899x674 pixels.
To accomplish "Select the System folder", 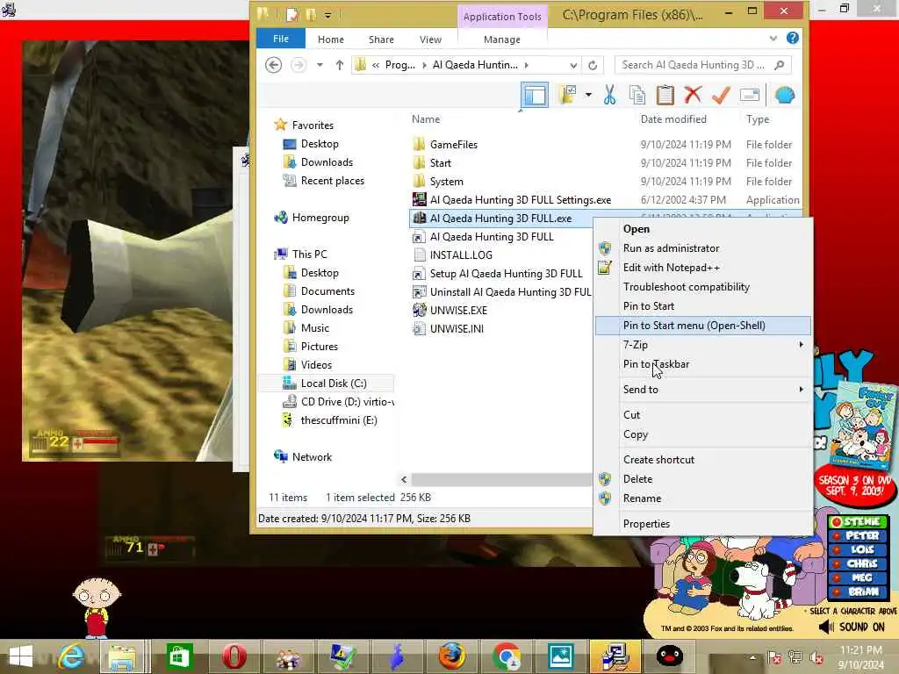I will pyautogui.click(x=446, y=181).
